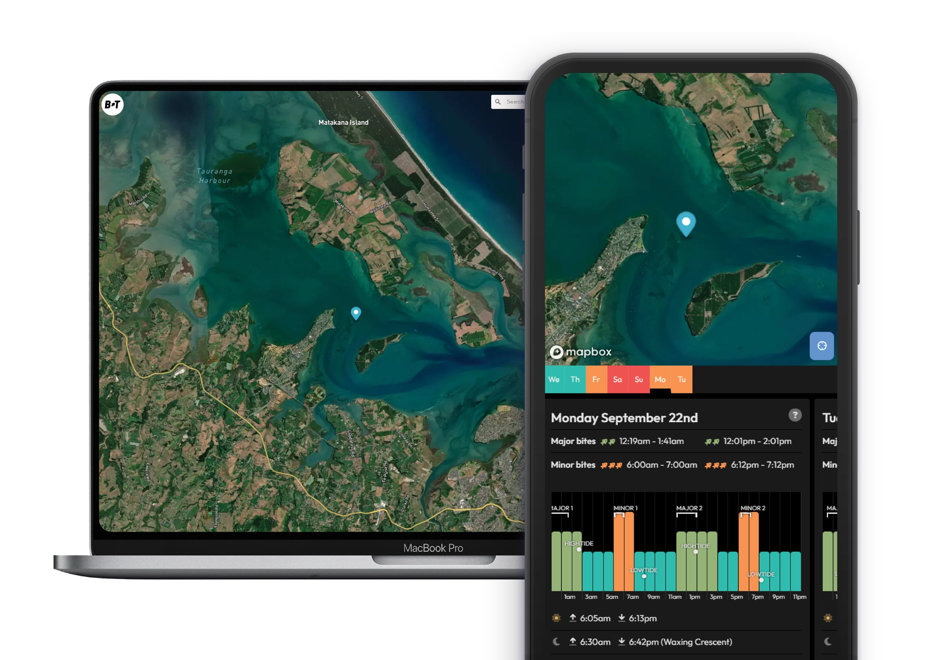The image size is (934, 660).
Task: Click the laptop map location pin
Action: click(x=356, y=313)
